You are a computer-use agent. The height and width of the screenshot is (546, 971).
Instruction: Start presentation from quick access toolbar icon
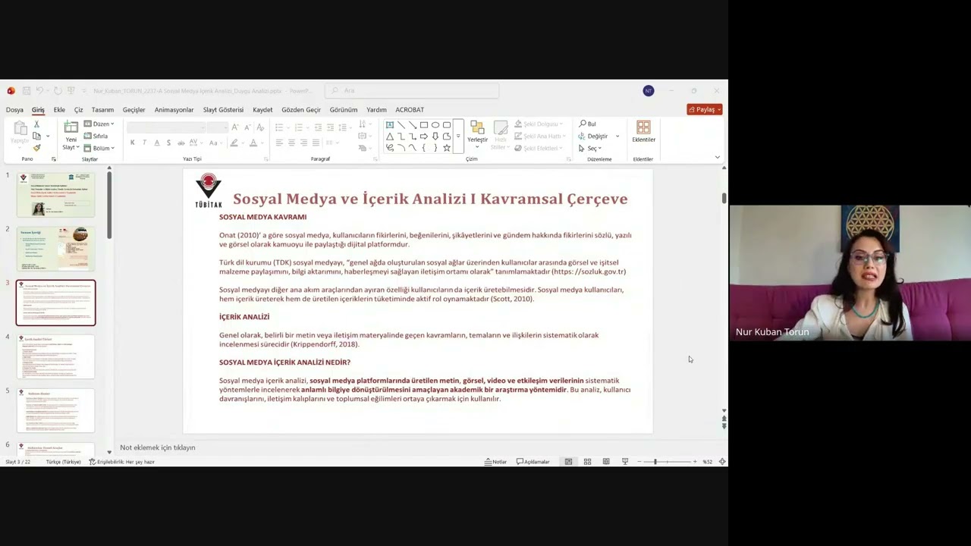tap(71, 91)
